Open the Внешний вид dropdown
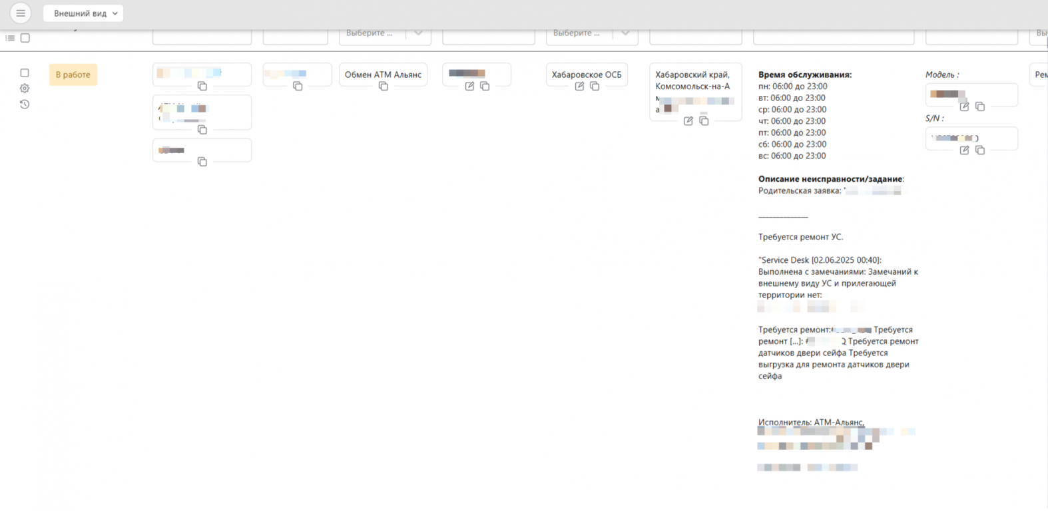1048x511 pixels. [83, 13]
